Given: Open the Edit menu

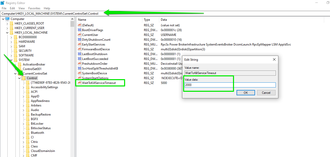Looking at the screenshot, I should 12,8.
